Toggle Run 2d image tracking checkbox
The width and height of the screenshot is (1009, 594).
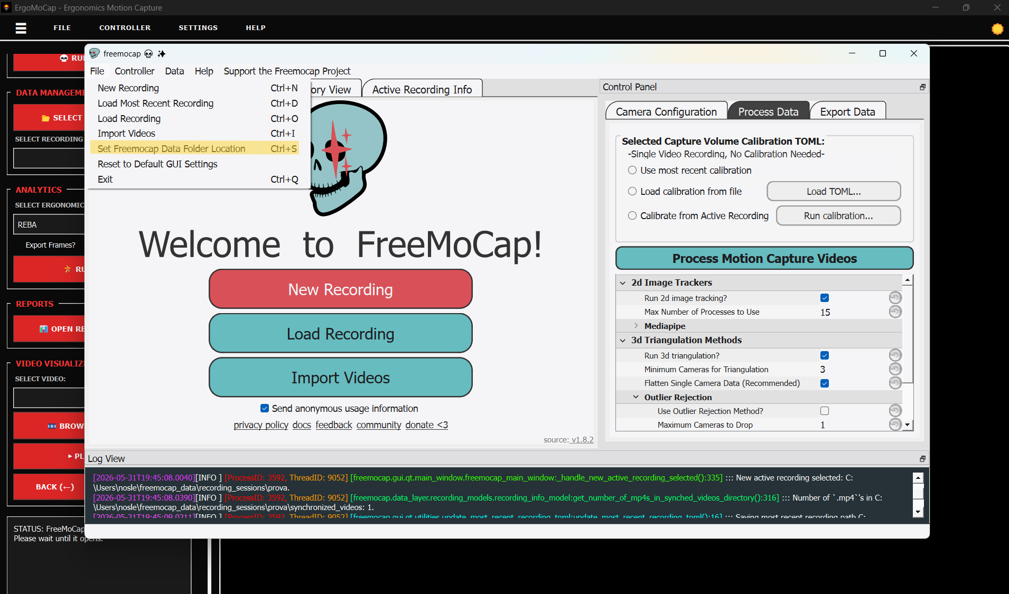coord(825,298)
